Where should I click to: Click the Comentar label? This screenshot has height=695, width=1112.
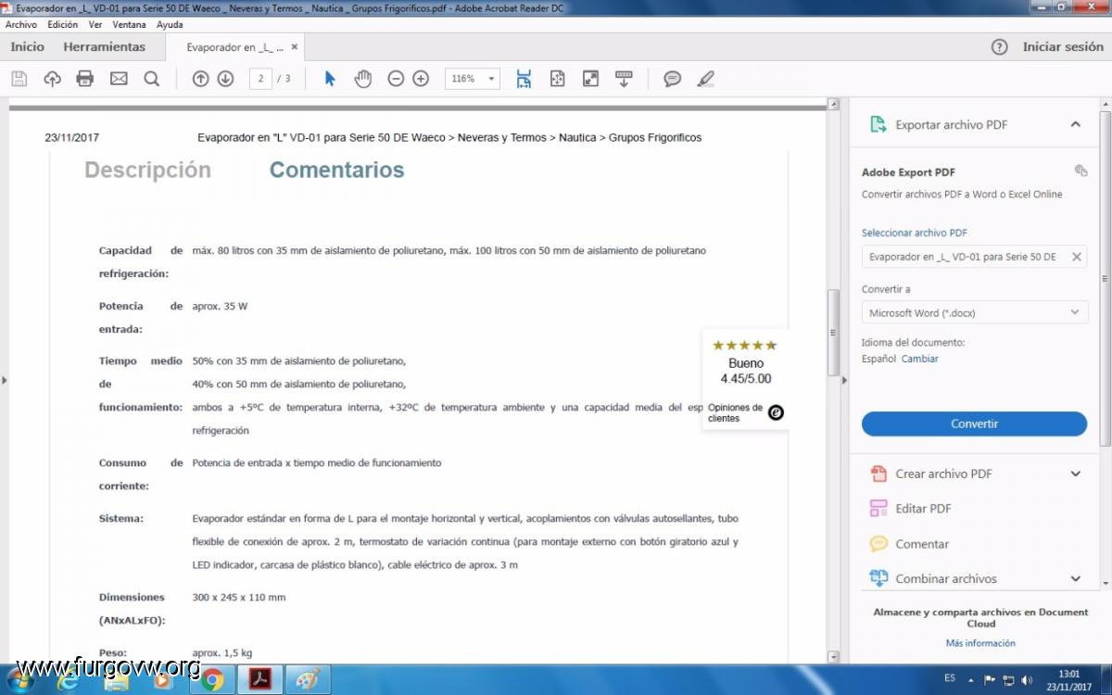[x=922, y=544]
